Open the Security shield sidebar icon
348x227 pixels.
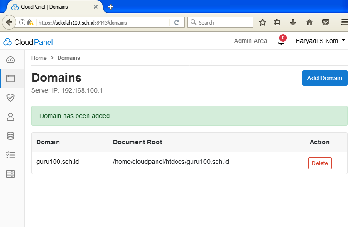pos(10,98)
